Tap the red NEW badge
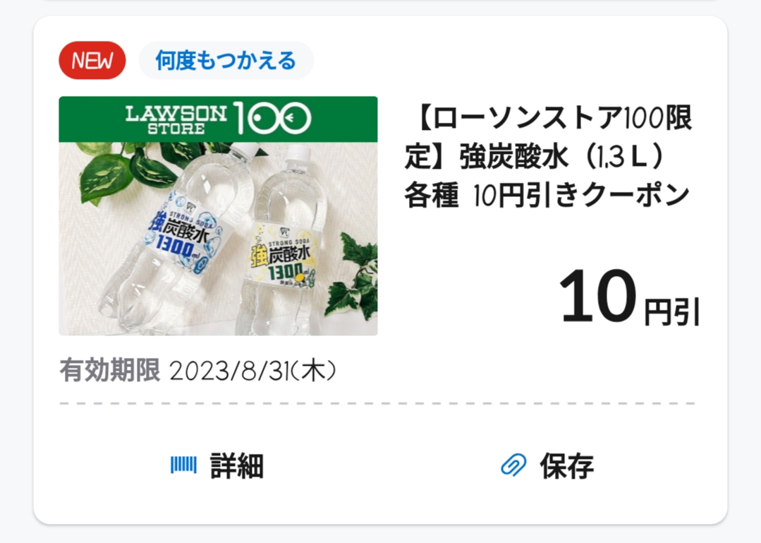This screenshot has width=761, height=543. point(92,61)
